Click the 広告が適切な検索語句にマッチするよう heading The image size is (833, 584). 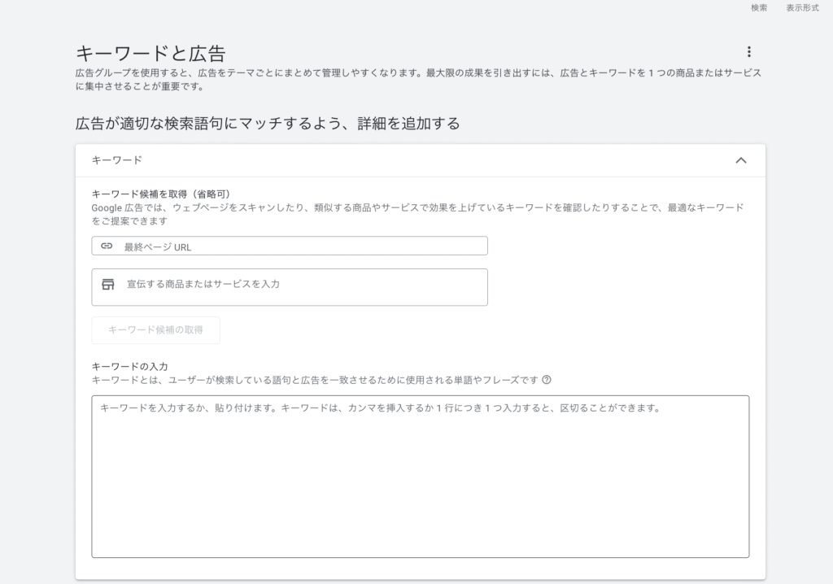268,124
